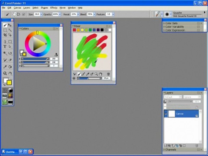
Task: Select the Mixer Mix Color palette knife
Action: pyautogui.click(x=83, y=74)
